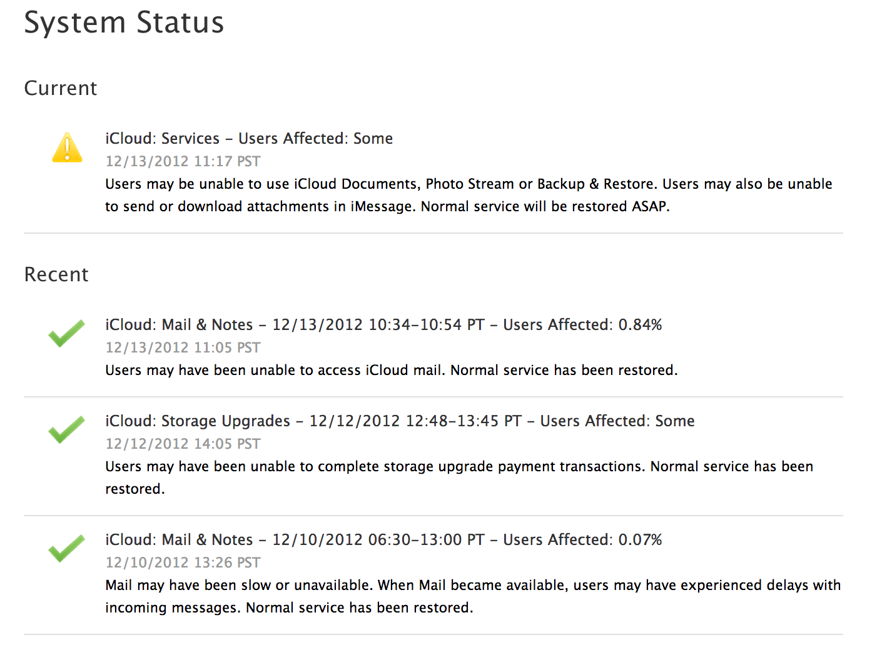Click the Current section heading
877x645 pixels.
click(x=61, y=88)
